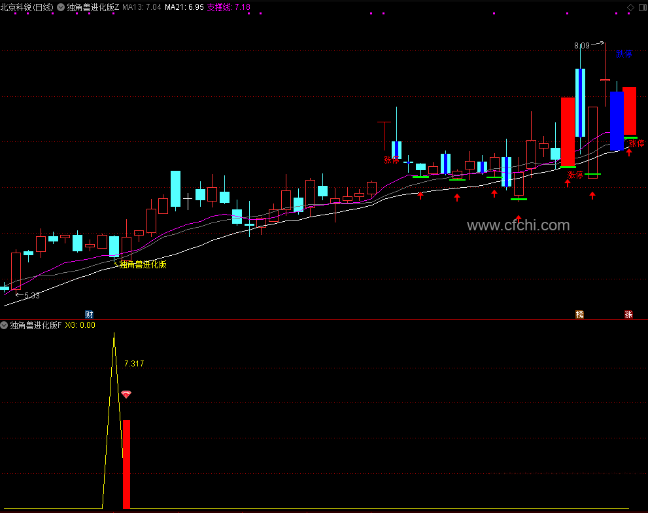The image size is (648, 513).
Task: Click the 财 finance marker icon
Action: (89, 315)
